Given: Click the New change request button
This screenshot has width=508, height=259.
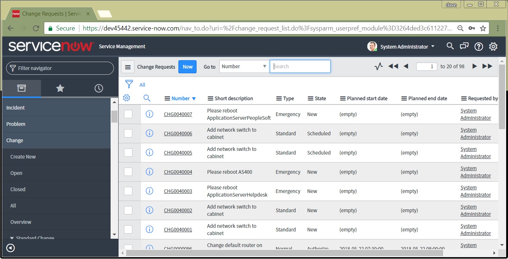Looking at the screenshot, I should point(187,67).
